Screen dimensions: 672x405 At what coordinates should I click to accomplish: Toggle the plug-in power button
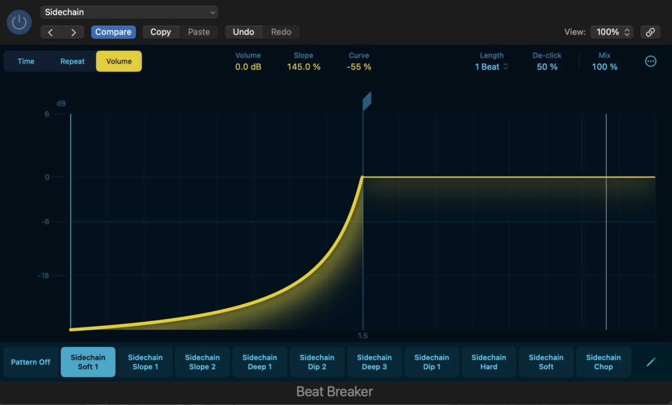pos(19,22)
